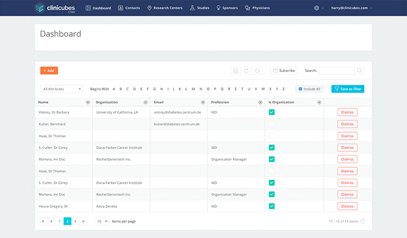Open the Research Centers nav item
The width and height of the screenshot is (407, 238).
[165, 8]
